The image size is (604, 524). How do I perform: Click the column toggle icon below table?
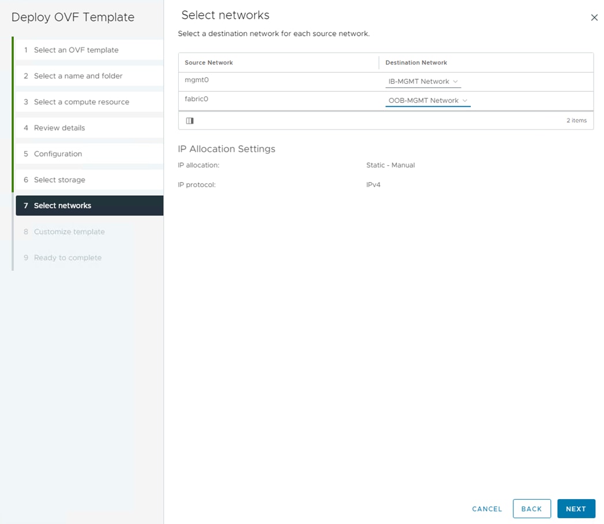click(x=190, y=121)
